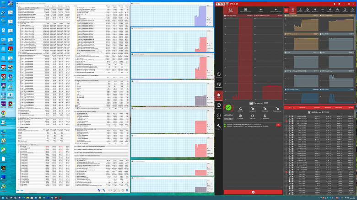Click the memory amount option in OCCT test
357x200 pixels.
coord(240,117)
